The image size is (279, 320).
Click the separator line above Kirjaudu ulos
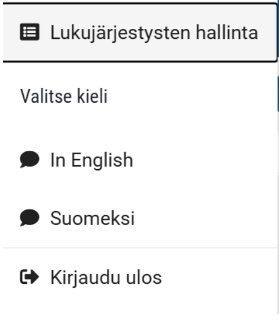(x=140, y=248)
